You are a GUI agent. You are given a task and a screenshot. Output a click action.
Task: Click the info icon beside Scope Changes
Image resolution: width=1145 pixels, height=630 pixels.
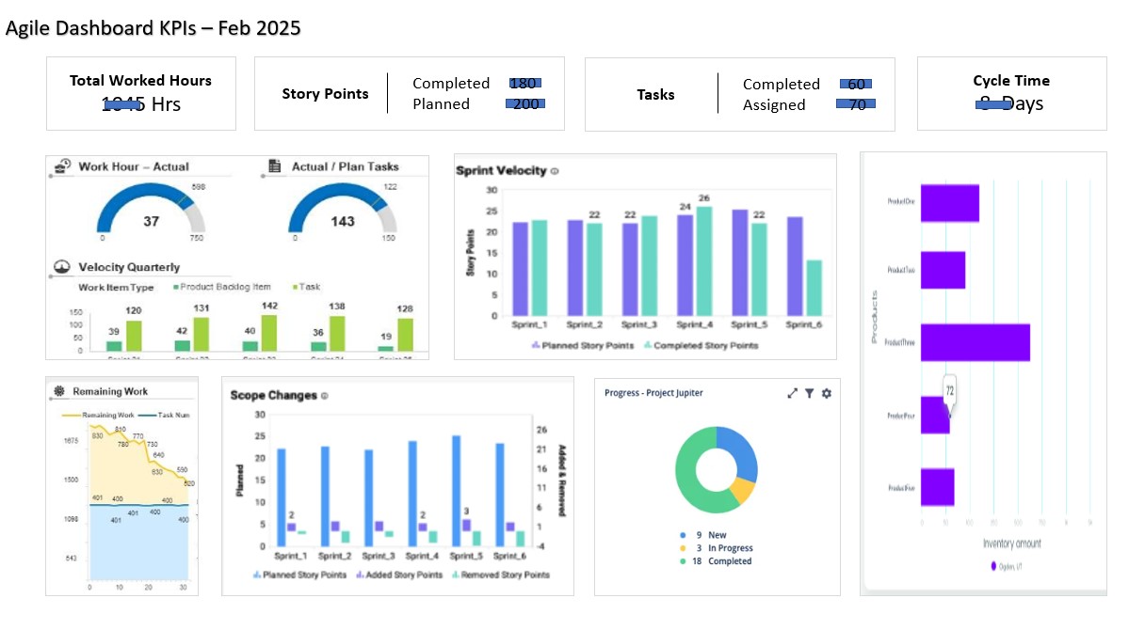click(325, 396)
